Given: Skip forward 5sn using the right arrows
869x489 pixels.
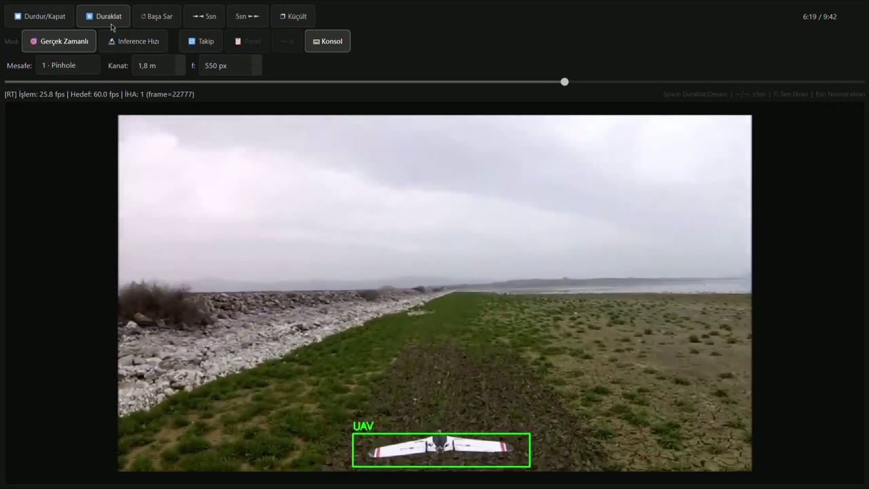Looking at the screenshot, I should pyautogui.click(x=248, y=16).
